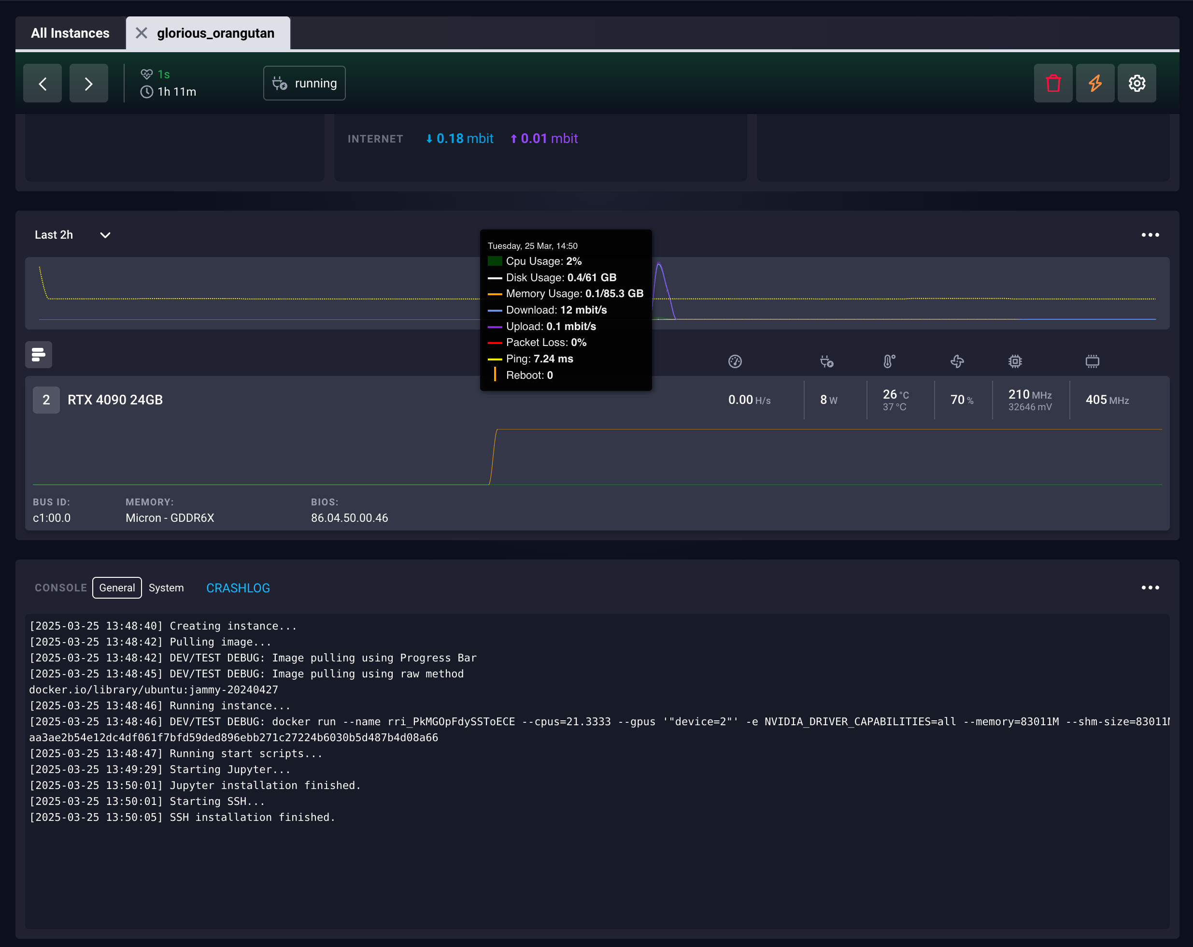Switch to the All Instances tab
Viewport: 1193px width, 947px height.
pyautogui.click(x=70, y=33)
